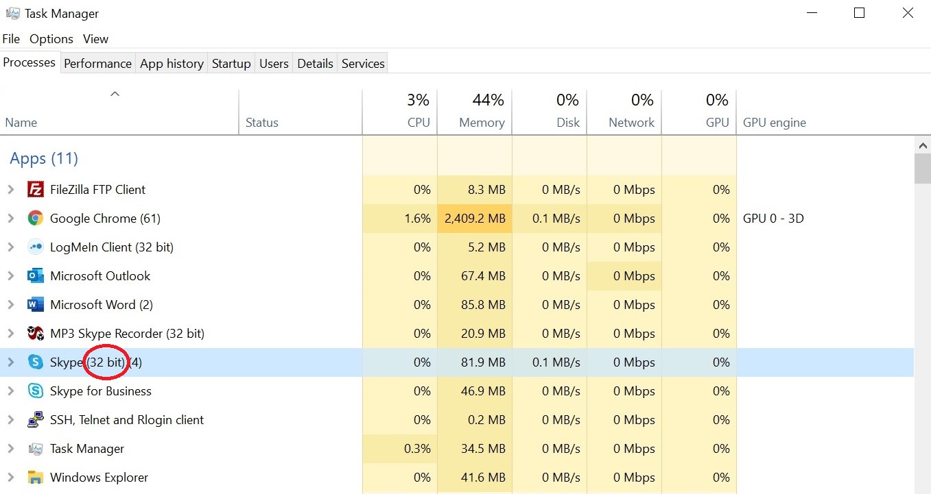This screenshot has width=931, height=494.
Task: Select the Microsoft Outlook process name
Action: point(100,276)
